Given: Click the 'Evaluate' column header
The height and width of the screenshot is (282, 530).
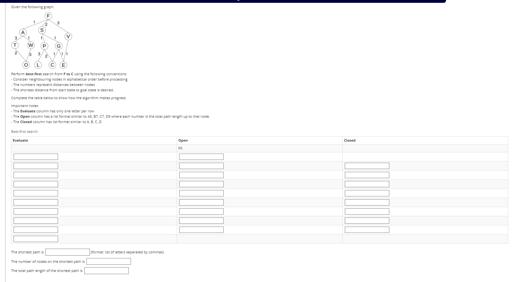Looking at the screenshot, I should pyautogui.click(x=20, y=140).
